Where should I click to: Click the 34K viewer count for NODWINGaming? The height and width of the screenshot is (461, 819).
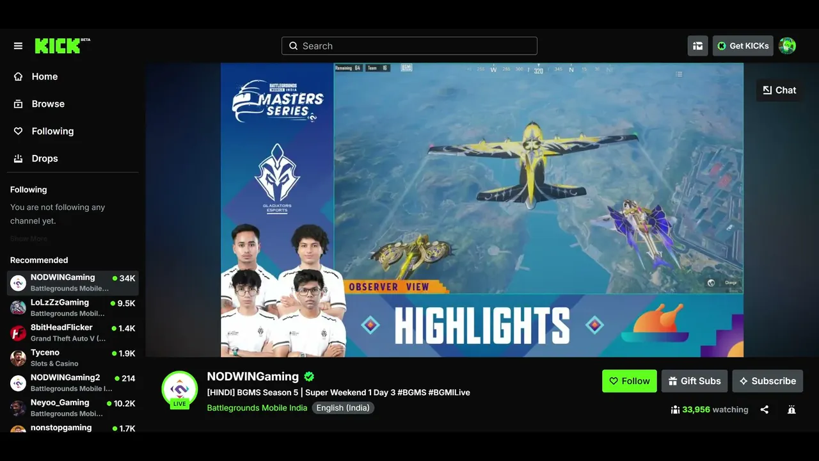point(127,279)
